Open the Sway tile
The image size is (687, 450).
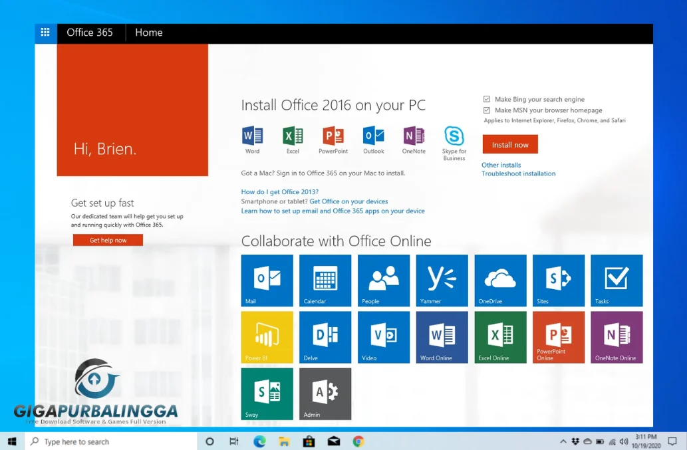coord(267,394)
